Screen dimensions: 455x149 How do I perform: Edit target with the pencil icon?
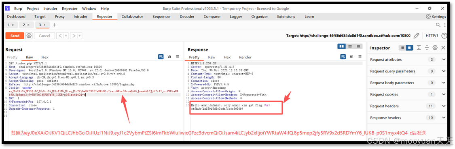coord(417,36)
